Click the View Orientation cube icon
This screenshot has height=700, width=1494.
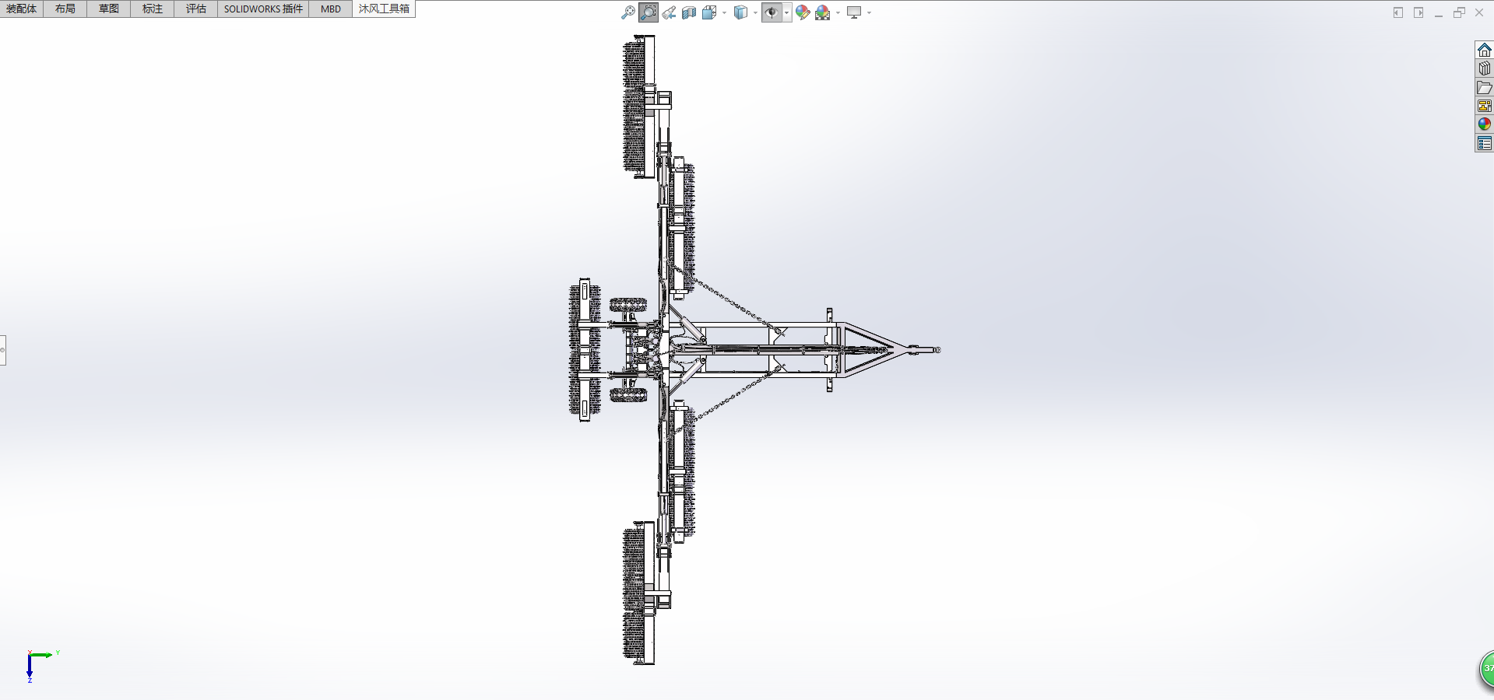coord(709,12)
